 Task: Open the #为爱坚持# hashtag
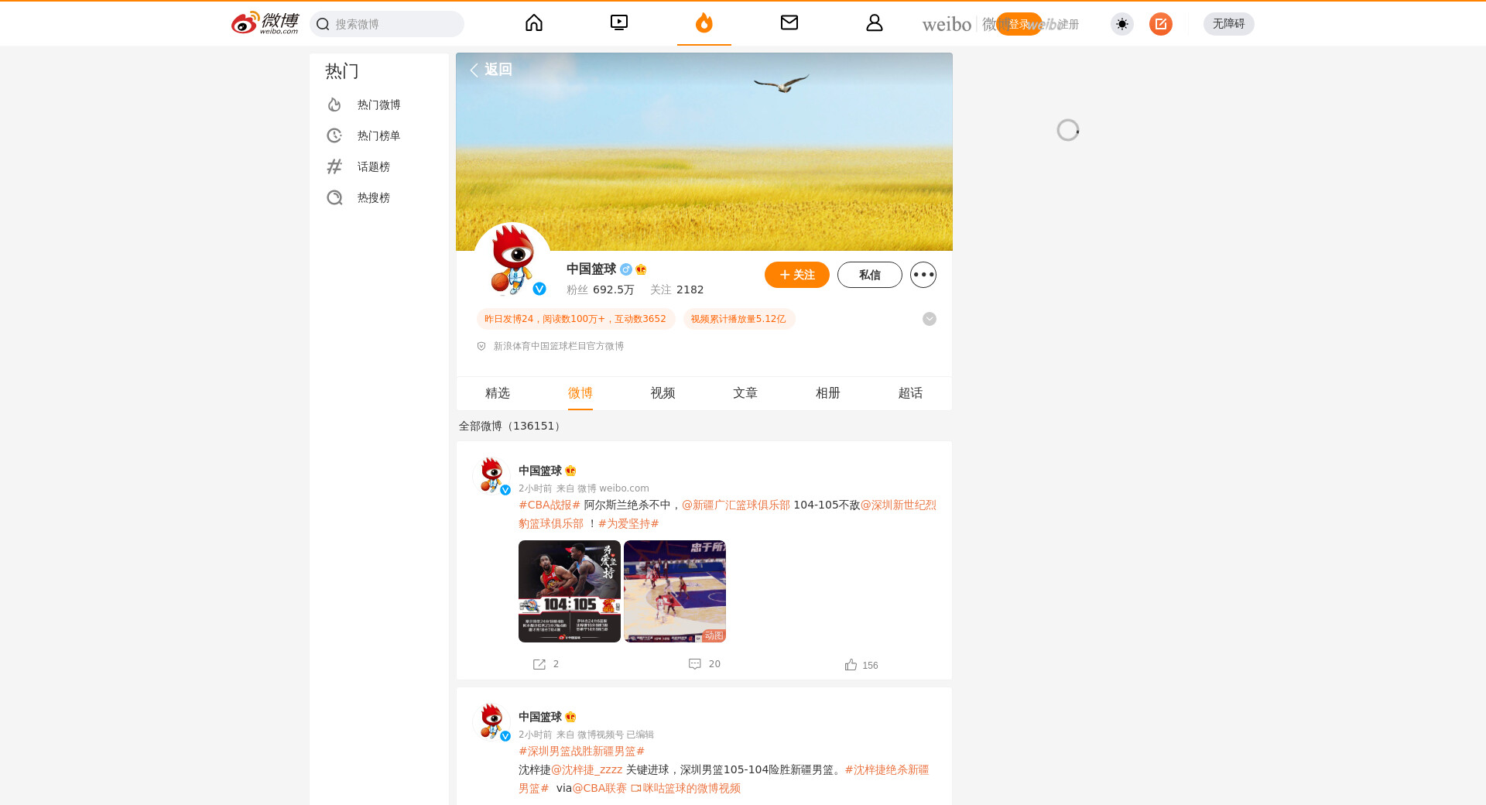pos(628,523)
